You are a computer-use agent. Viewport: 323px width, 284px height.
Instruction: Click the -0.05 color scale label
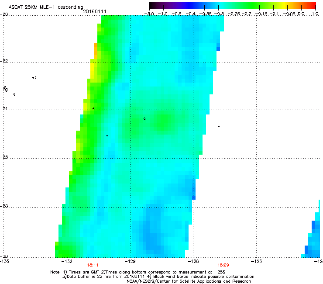pyautogui.click(x=289, y=14)
